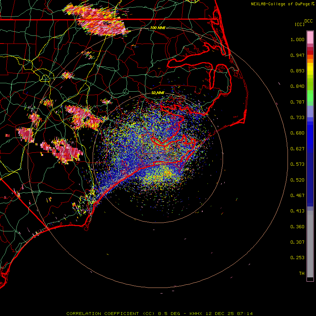
Task: Click the 0.627 color scale label
Action: (297, 149)
